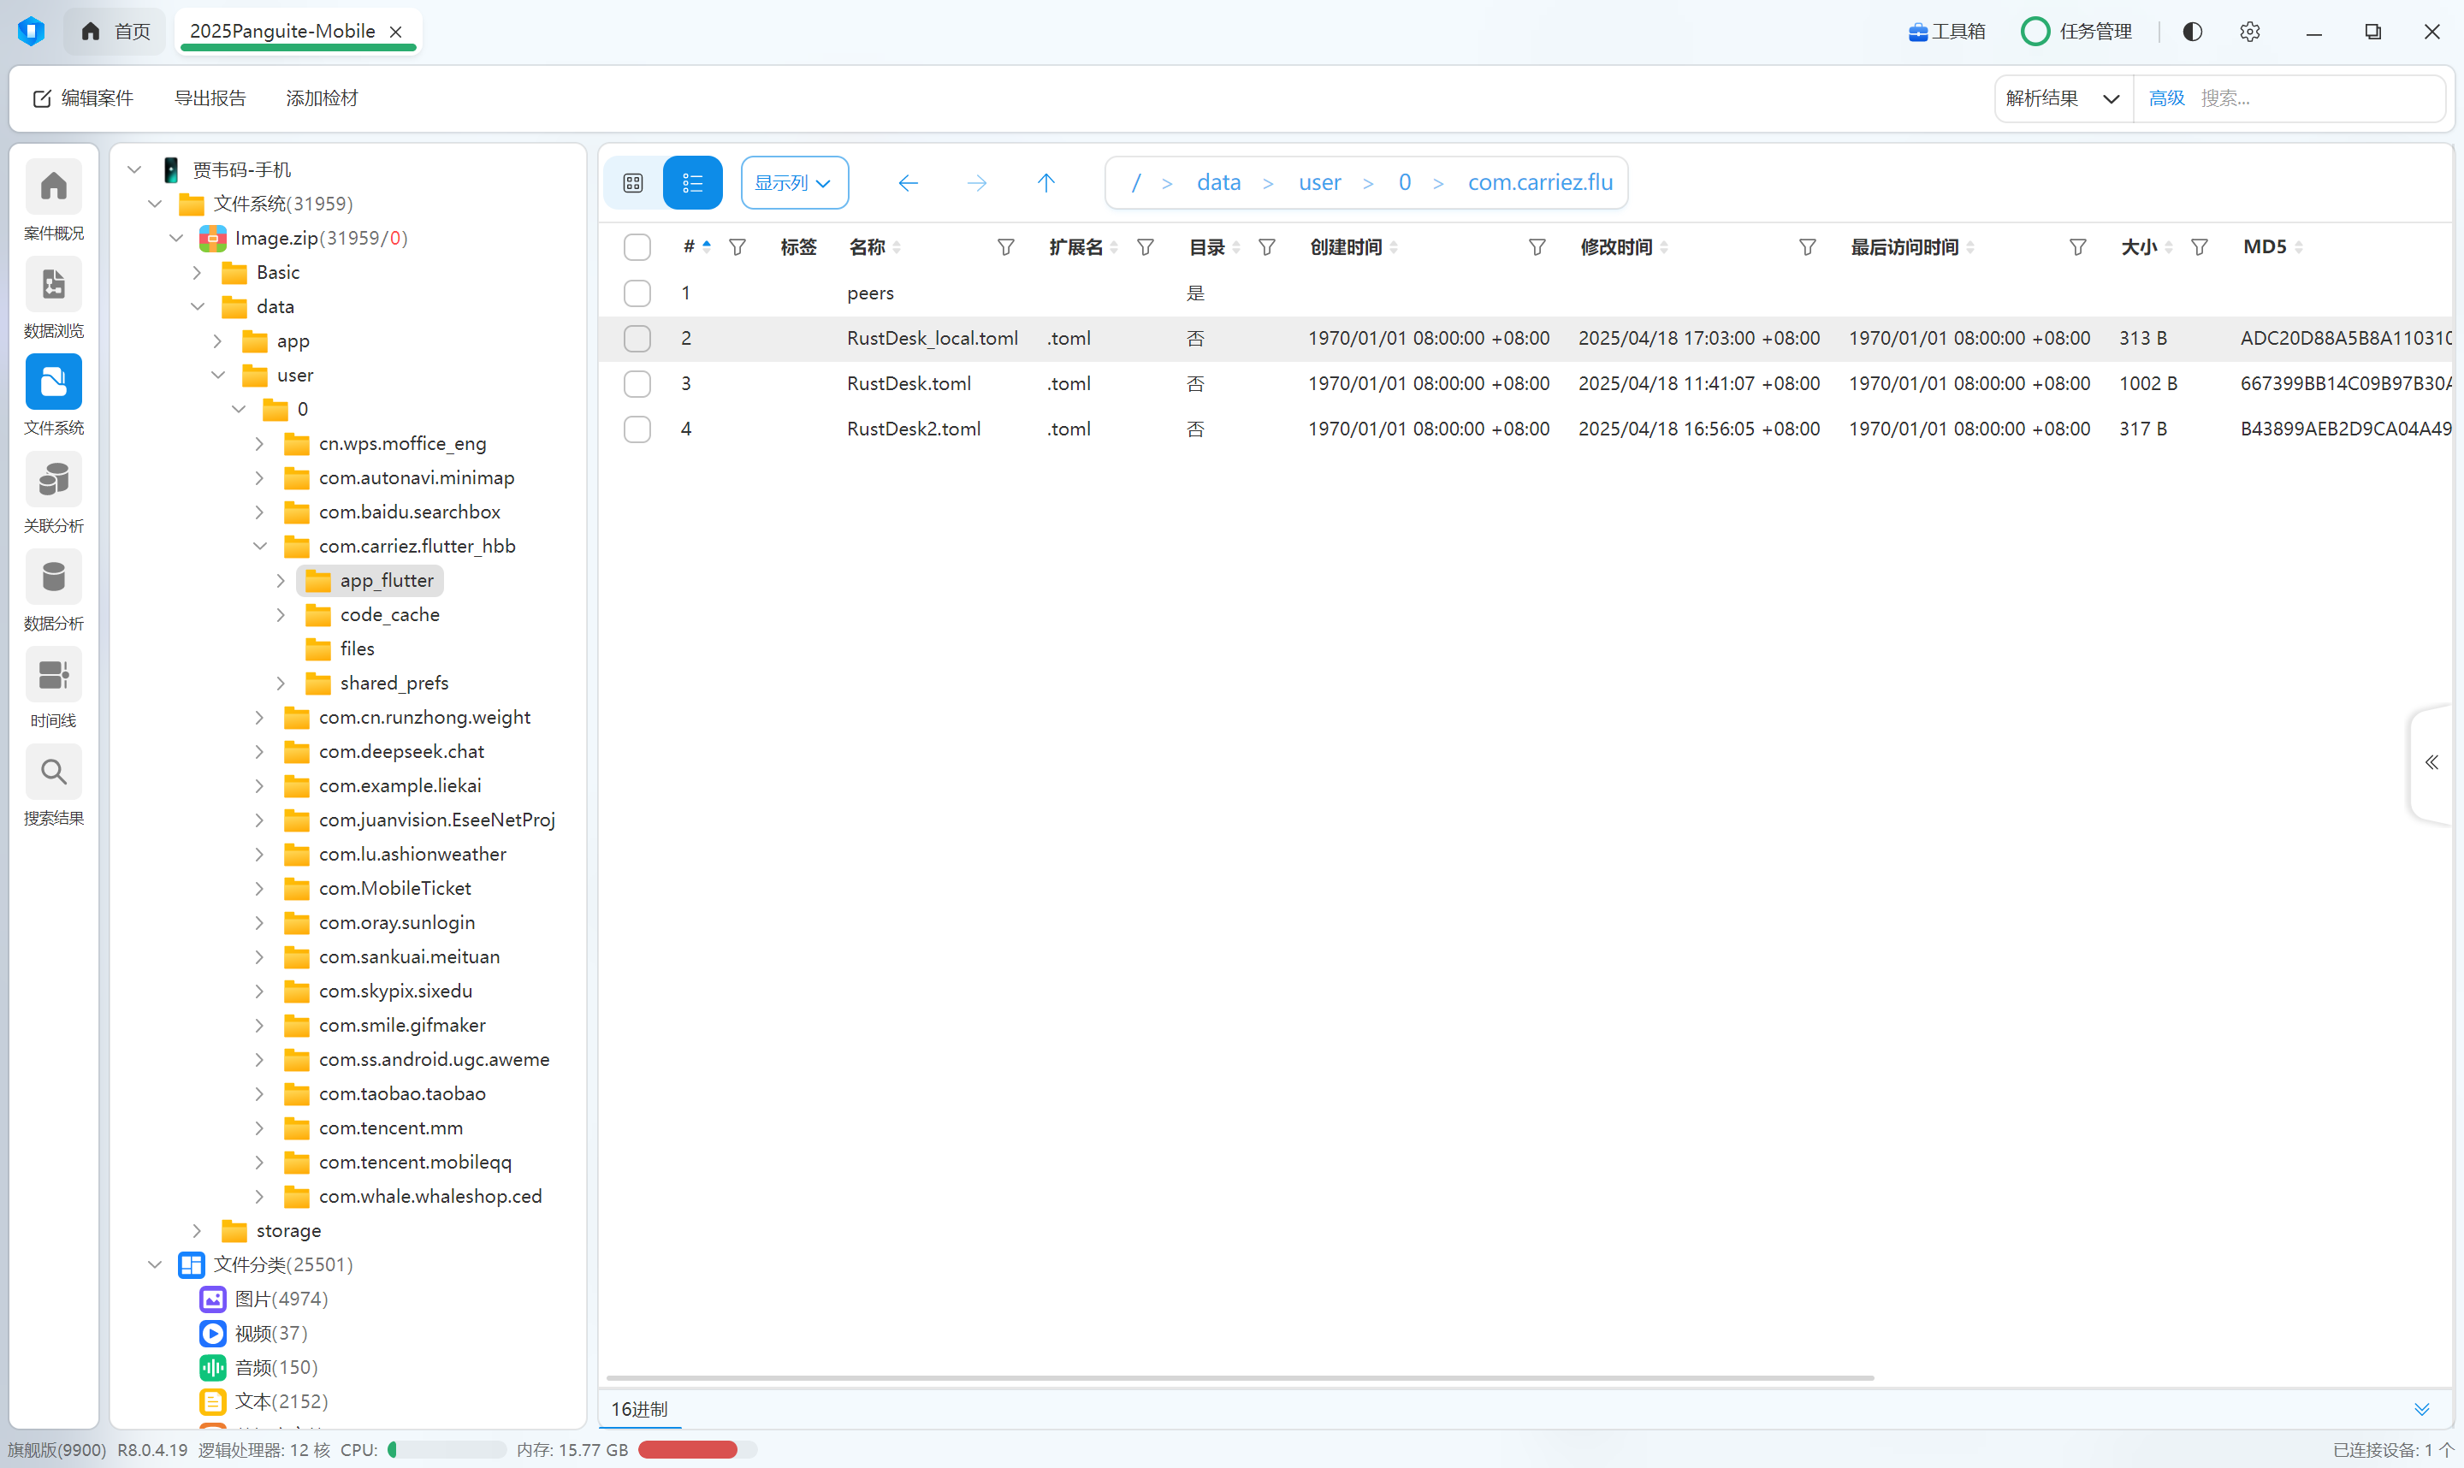Toggle the dark/light theme icon
The image size is (2464, 1468).
(x=2192, y=32)
